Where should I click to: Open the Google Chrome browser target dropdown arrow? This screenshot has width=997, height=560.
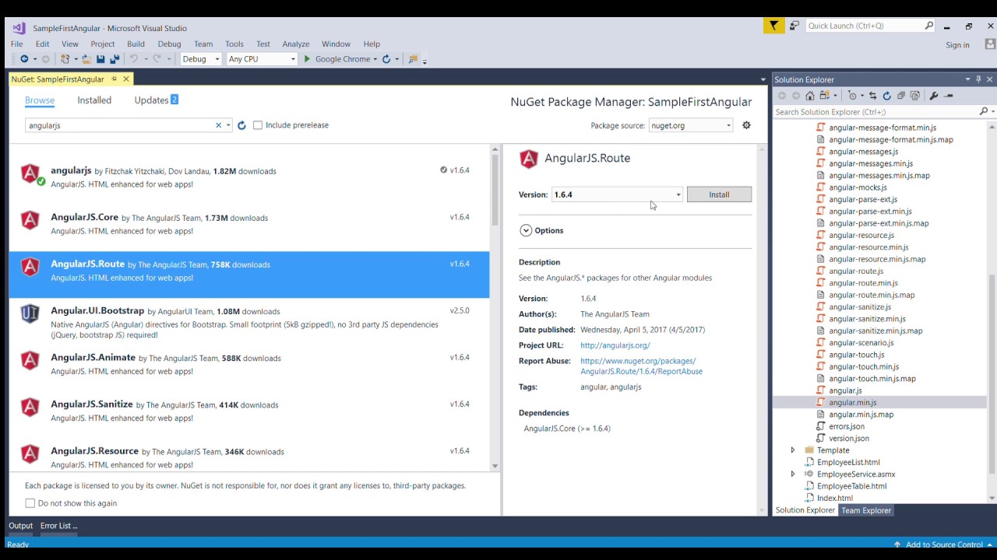[x=375, y=59]
